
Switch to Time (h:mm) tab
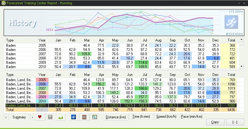click(141, 116)
